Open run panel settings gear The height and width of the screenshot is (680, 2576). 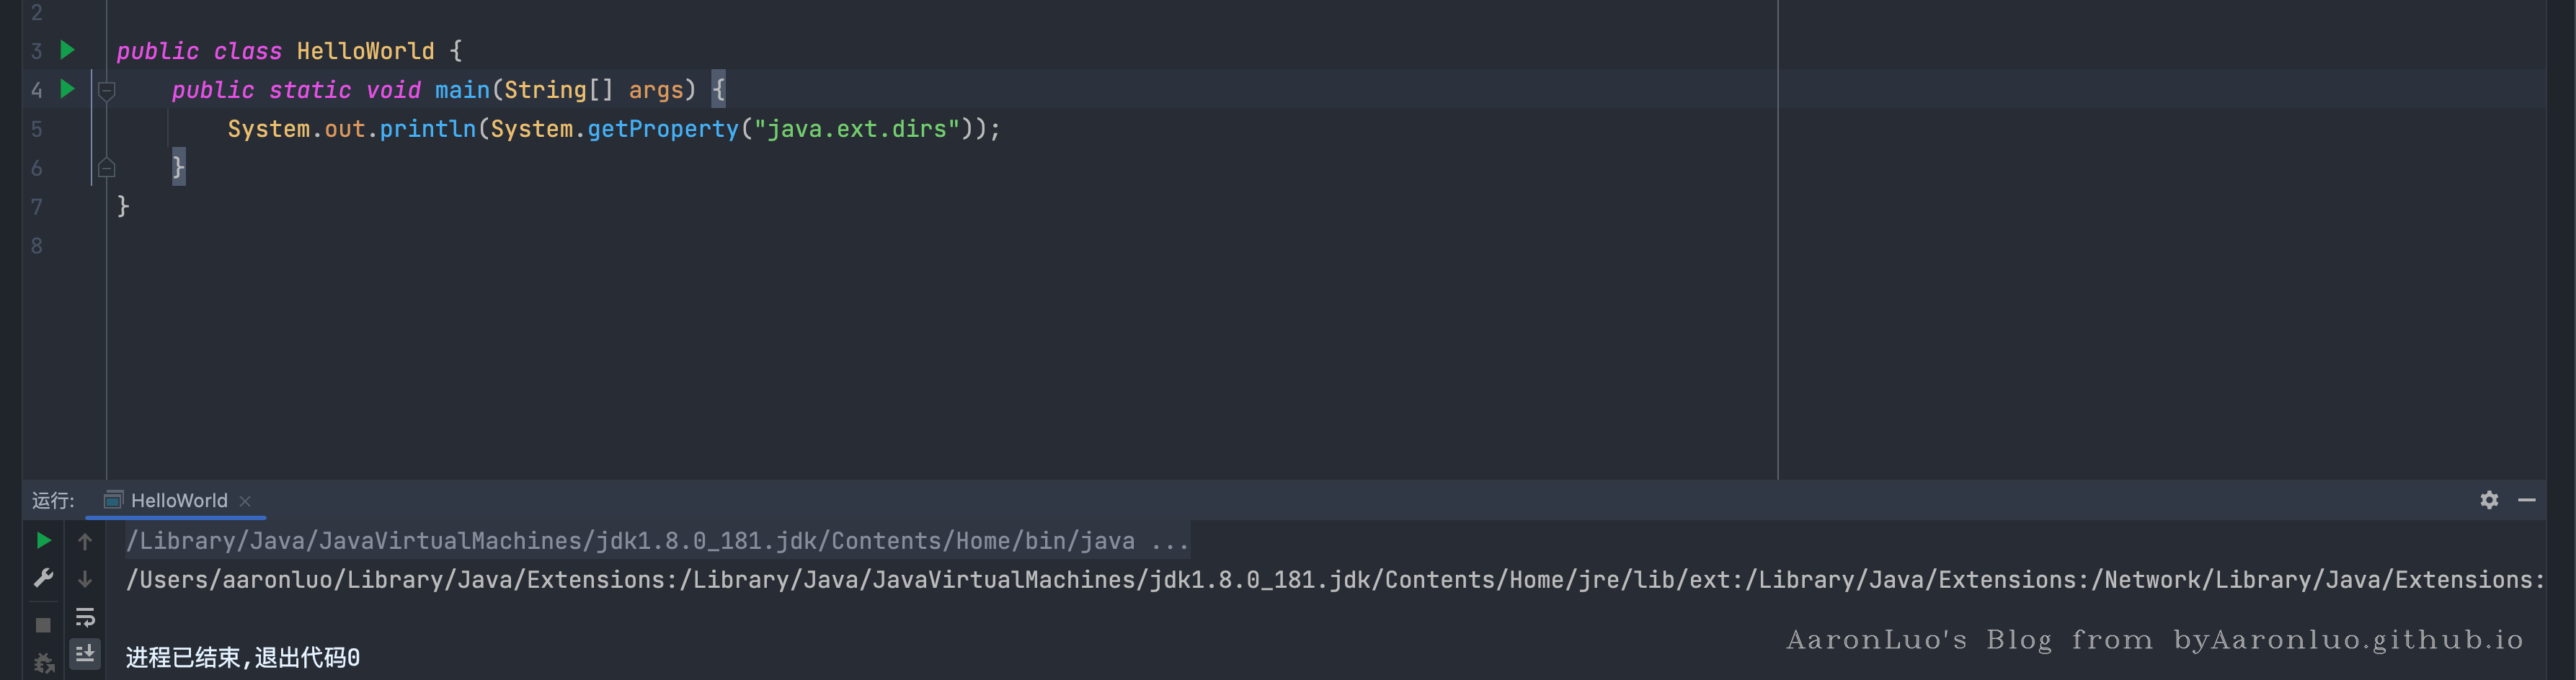point(2489,500)
